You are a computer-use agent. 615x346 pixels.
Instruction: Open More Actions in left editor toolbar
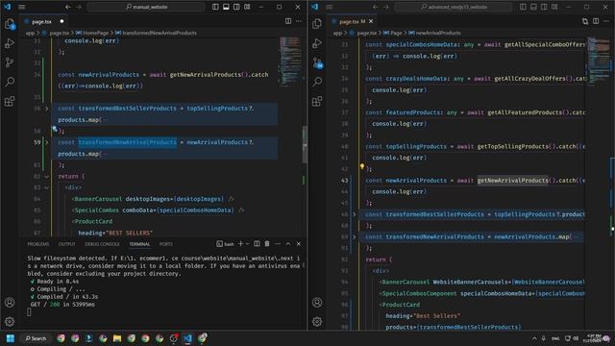pos(299,21)
